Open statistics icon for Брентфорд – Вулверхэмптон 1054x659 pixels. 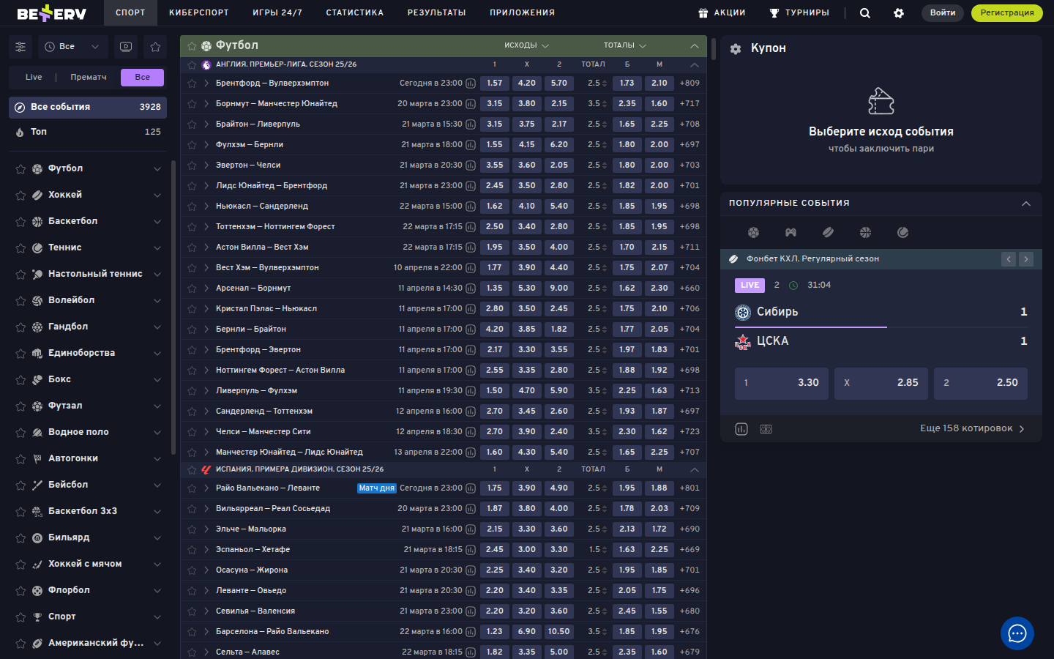(x=471, y=83)
